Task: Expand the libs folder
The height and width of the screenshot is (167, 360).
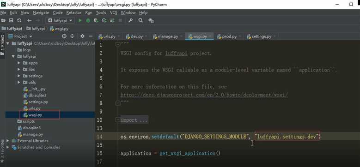Action: pyautogui.click(x=19, y=69)
